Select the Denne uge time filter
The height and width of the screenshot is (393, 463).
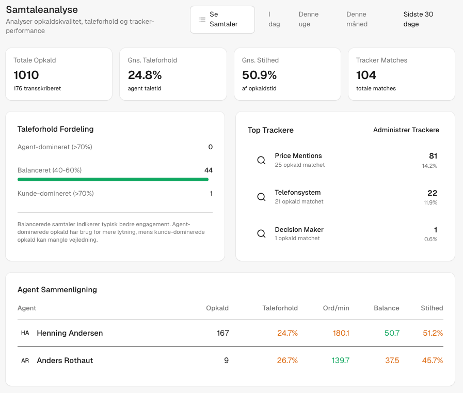(x=308, y=19)
